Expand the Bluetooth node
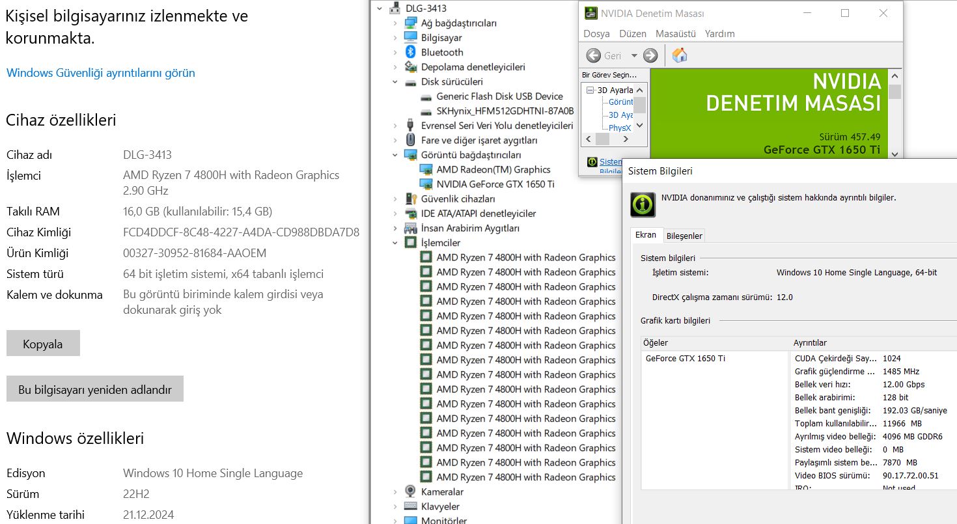This screenshot has width=957, height=524. click(395, 52)
